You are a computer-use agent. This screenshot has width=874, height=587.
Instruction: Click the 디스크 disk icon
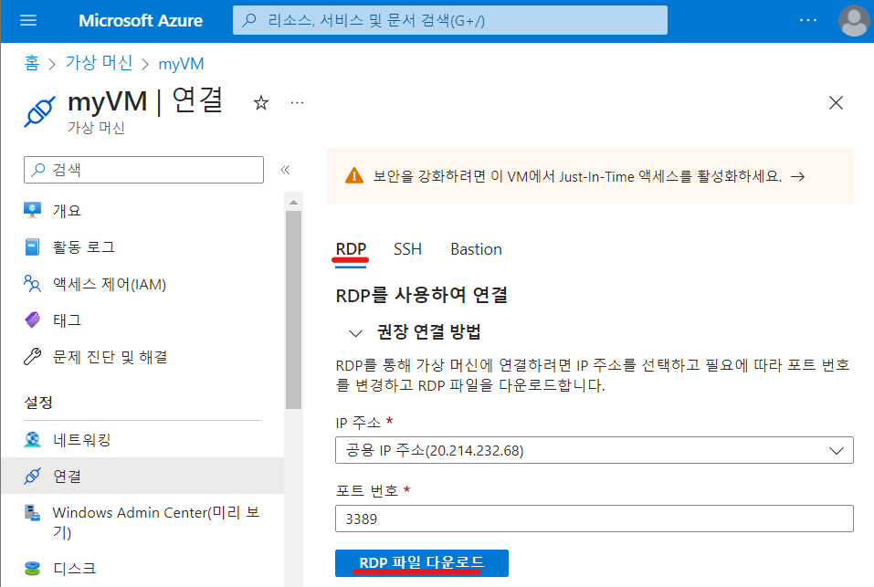tap(32, 568)
